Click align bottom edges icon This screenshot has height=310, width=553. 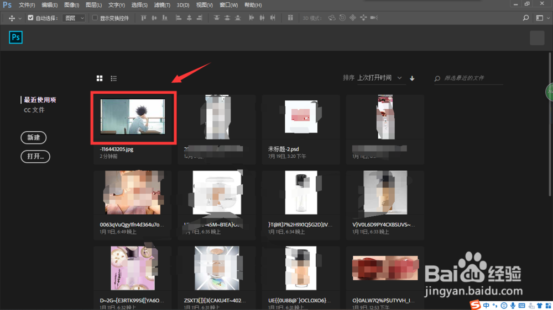pyautogui.click(x=165, y=18)
